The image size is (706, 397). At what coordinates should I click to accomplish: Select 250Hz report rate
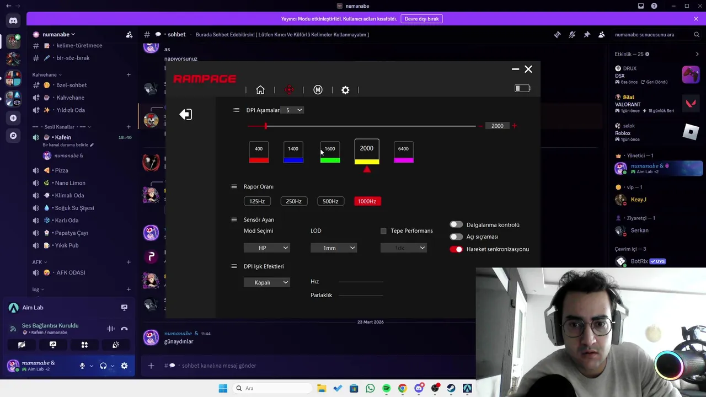coord(293,201)
